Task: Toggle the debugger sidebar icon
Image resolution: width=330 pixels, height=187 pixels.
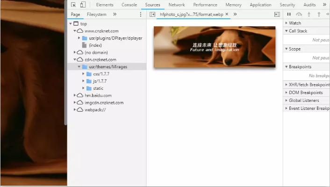Action: [277, 14]
